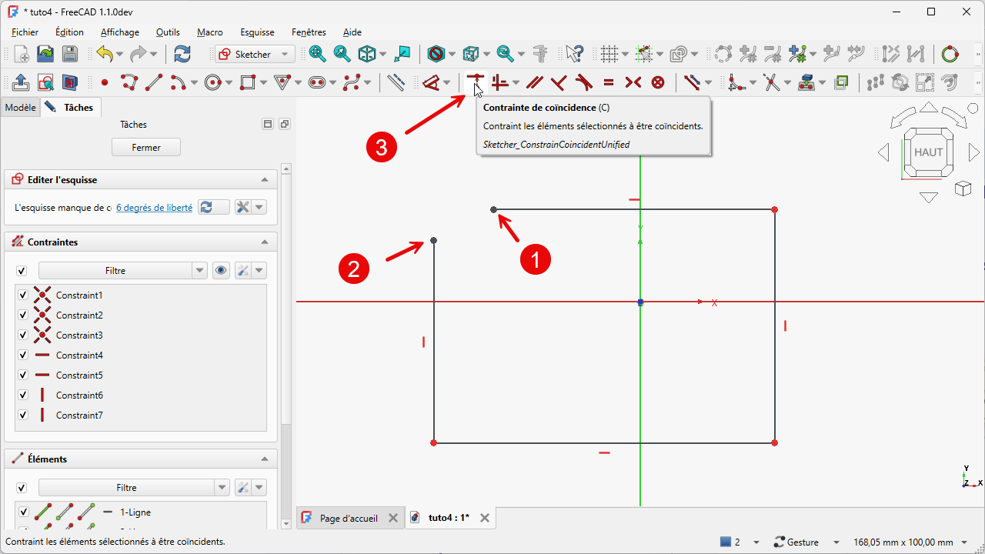Viewport: 985px width, 554px height.
Task: Open the Sketcher workbench dropdown
Action: pos(255,54)
